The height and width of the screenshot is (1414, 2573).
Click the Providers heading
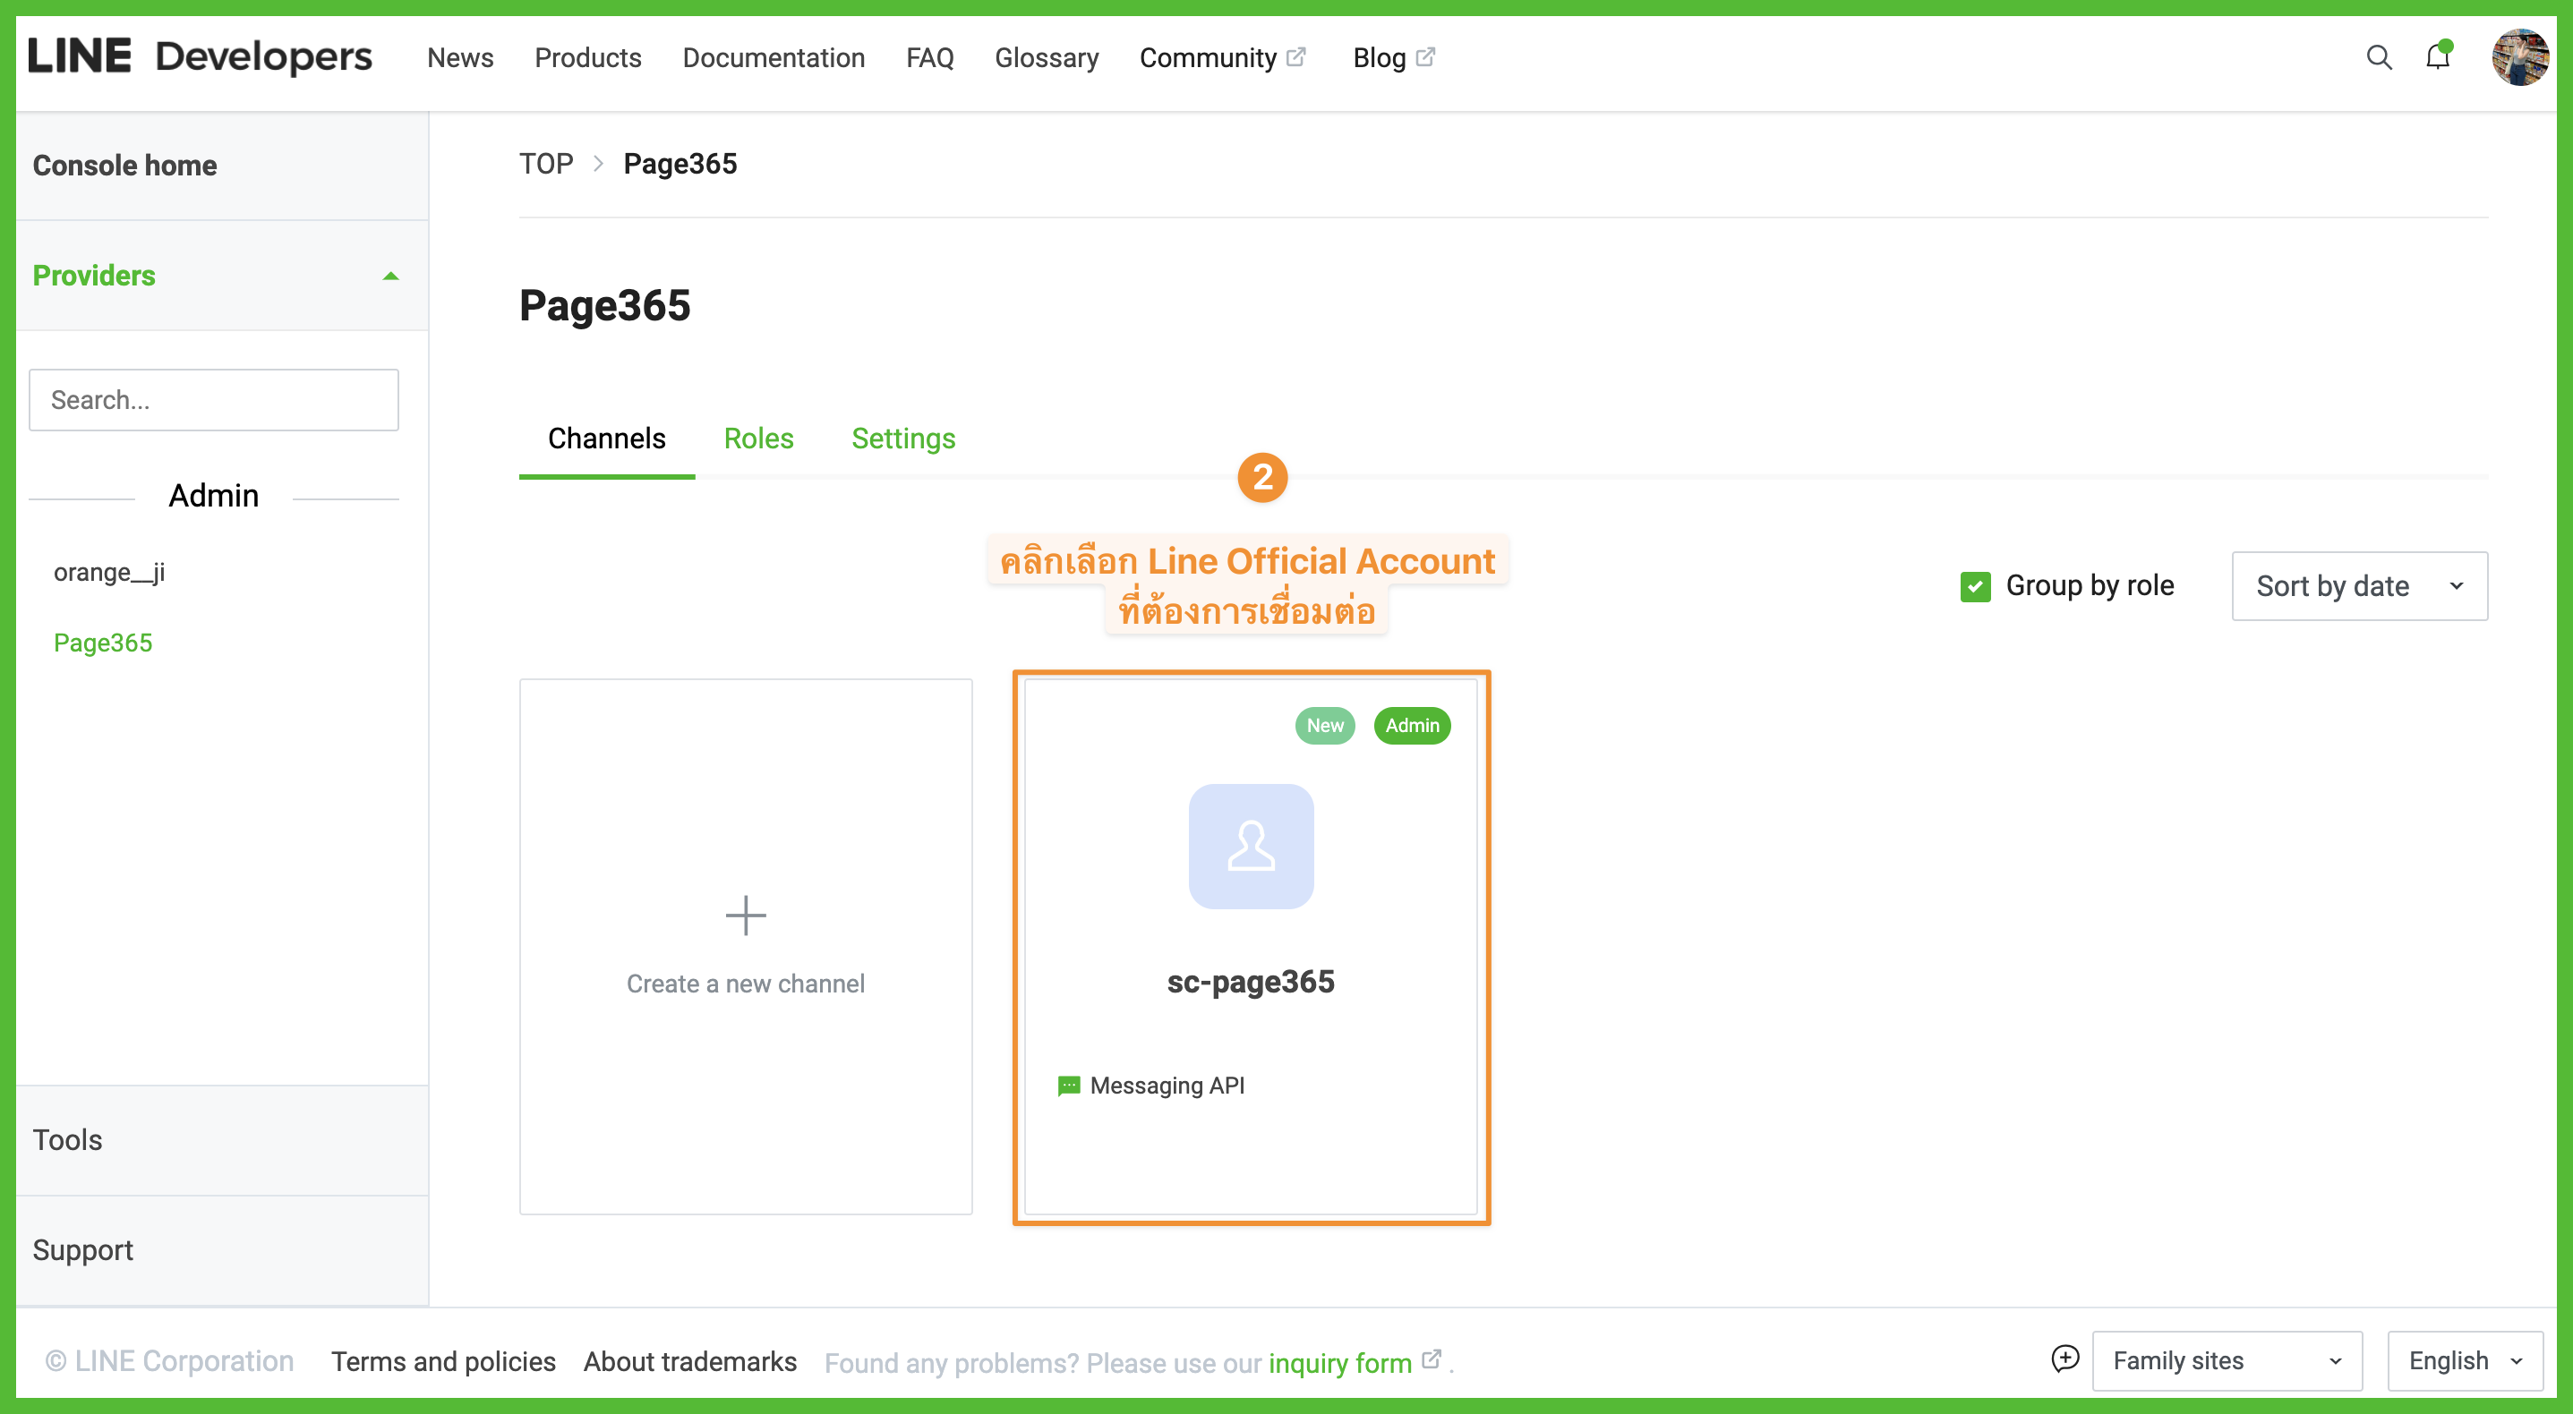pyautogui.click(x=94, y=276)
